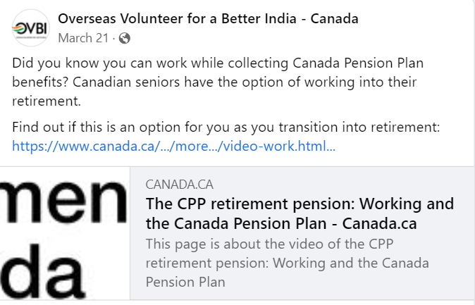The image size is (475, 305).
Task: Click the globe public audience icon
Action: (125, 39)
